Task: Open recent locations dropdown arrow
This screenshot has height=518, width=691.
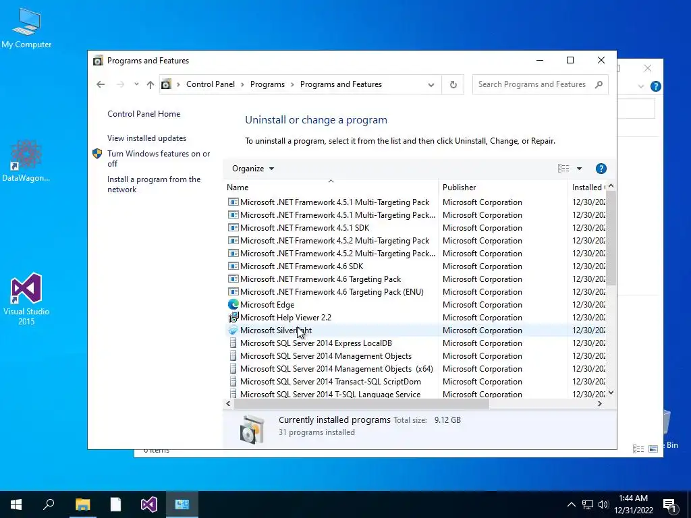Action: coord(136,84)
